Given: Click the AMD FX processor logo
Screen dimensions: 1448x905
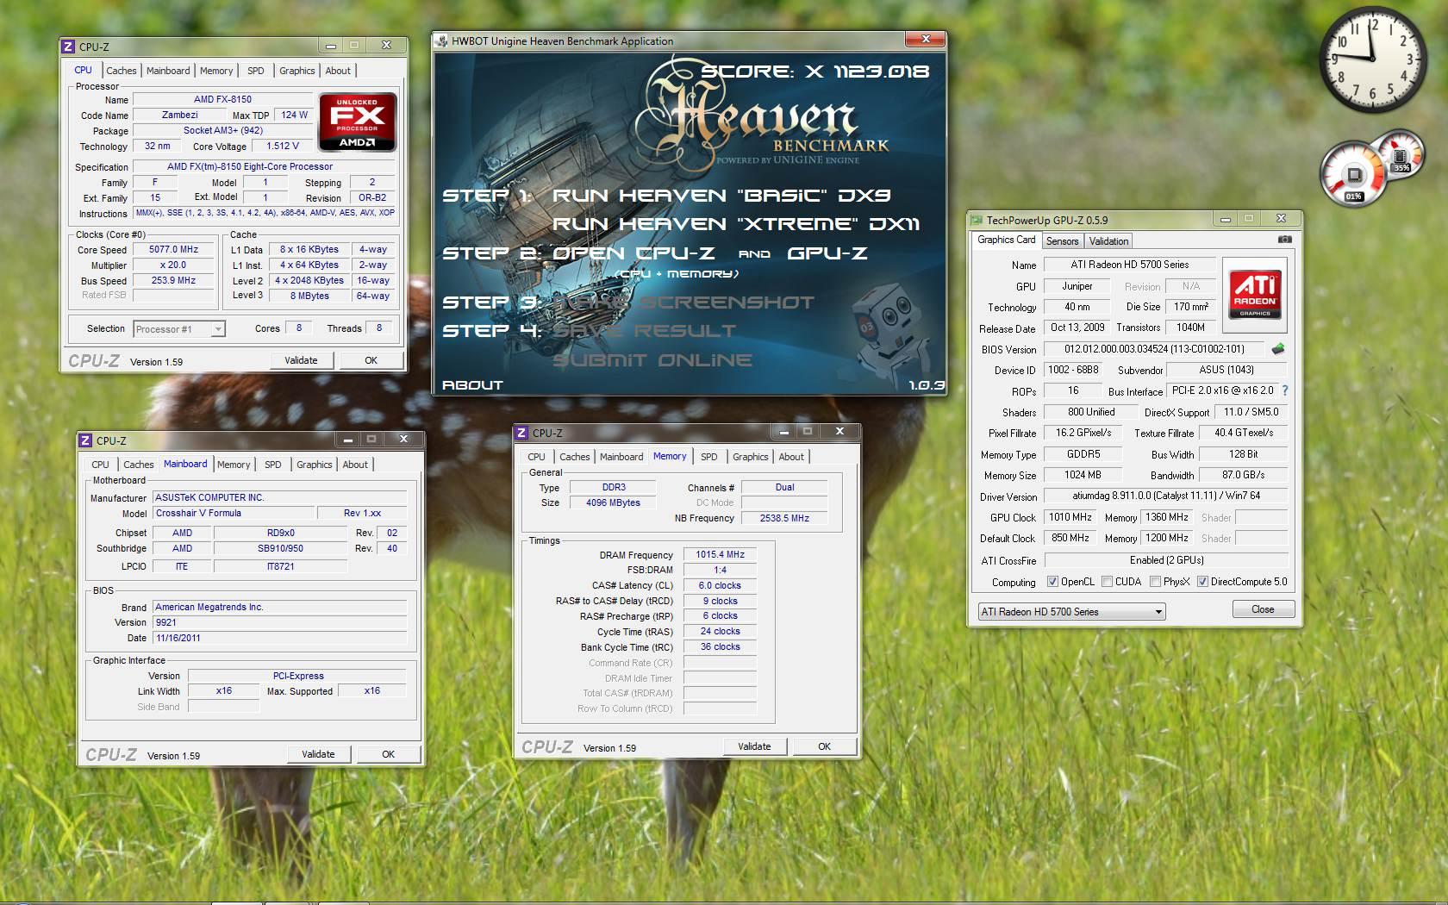Looking at the screenshot, I should (358, 122).
